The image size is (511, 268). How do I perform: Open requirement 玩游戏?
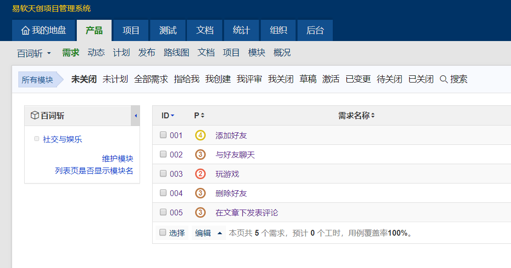[227, 174]
